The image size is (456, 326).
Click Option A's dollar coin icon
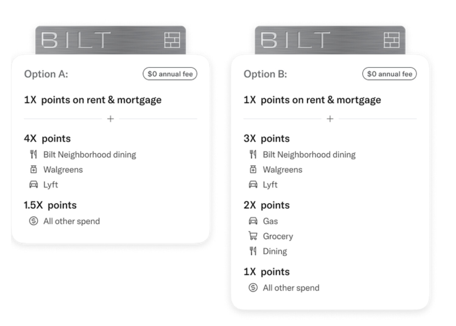click(x=34, y=221)
